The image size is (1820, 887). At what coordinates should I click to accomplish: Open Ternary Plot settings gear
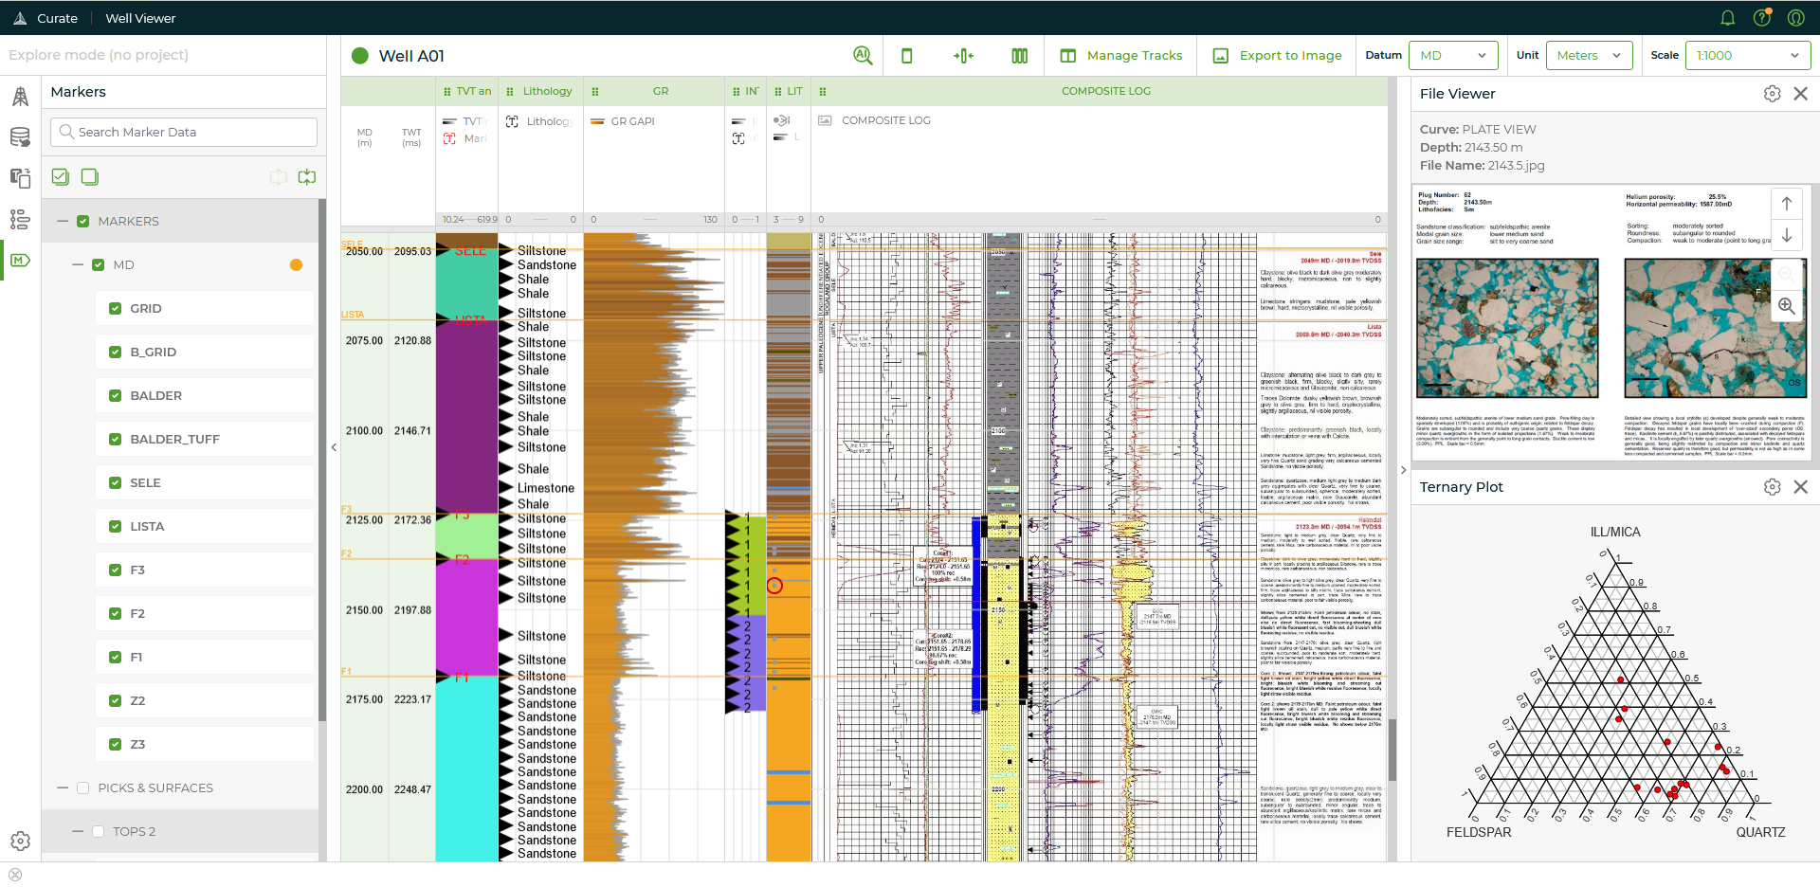(x=1773, y=487)
